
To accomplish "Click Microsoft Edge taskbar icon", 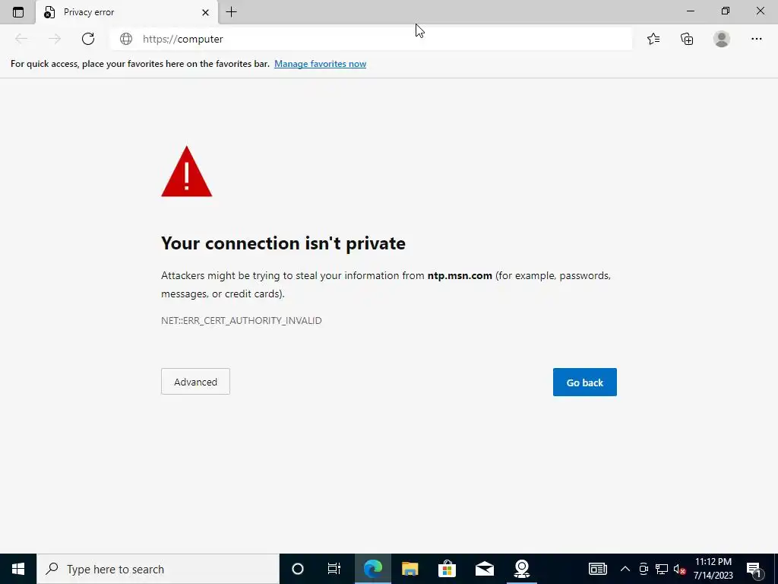I will pos(372,569).
